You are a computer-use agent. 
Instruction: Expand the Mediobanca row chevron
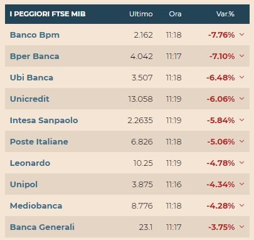tap(241, 205)
